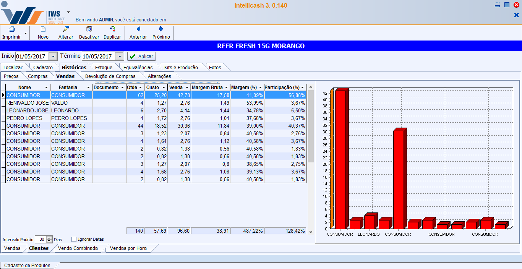Open the Qtde column filter dropdown
Image resolution: width=522 pixels, height=269 pixels.
click(x=140, y=88)
